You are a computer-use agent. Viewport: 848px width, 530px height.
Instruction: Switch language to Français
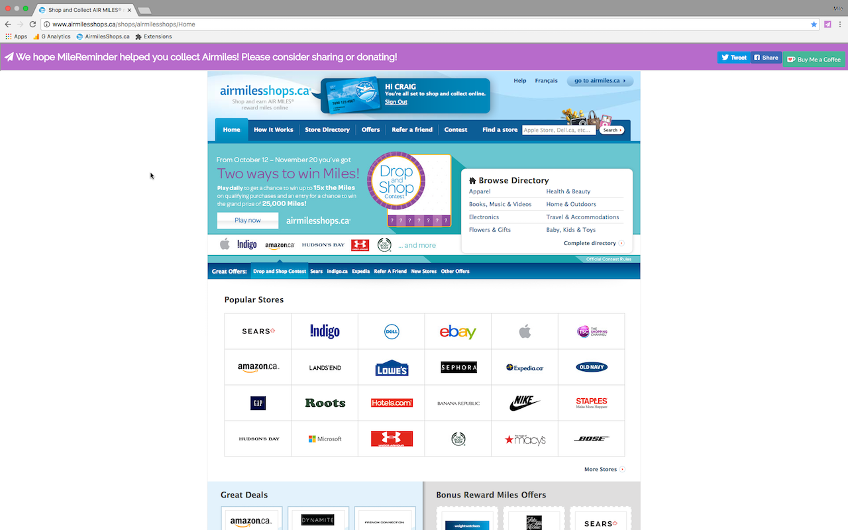[547, 81]
